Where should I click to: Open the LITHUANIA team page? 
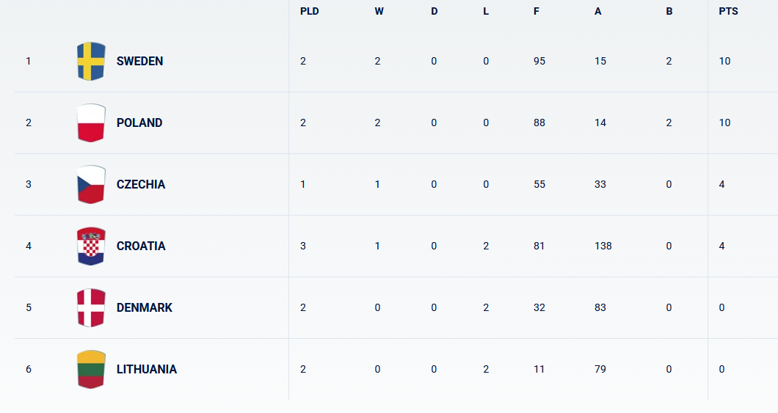click(x=147, y=369)
